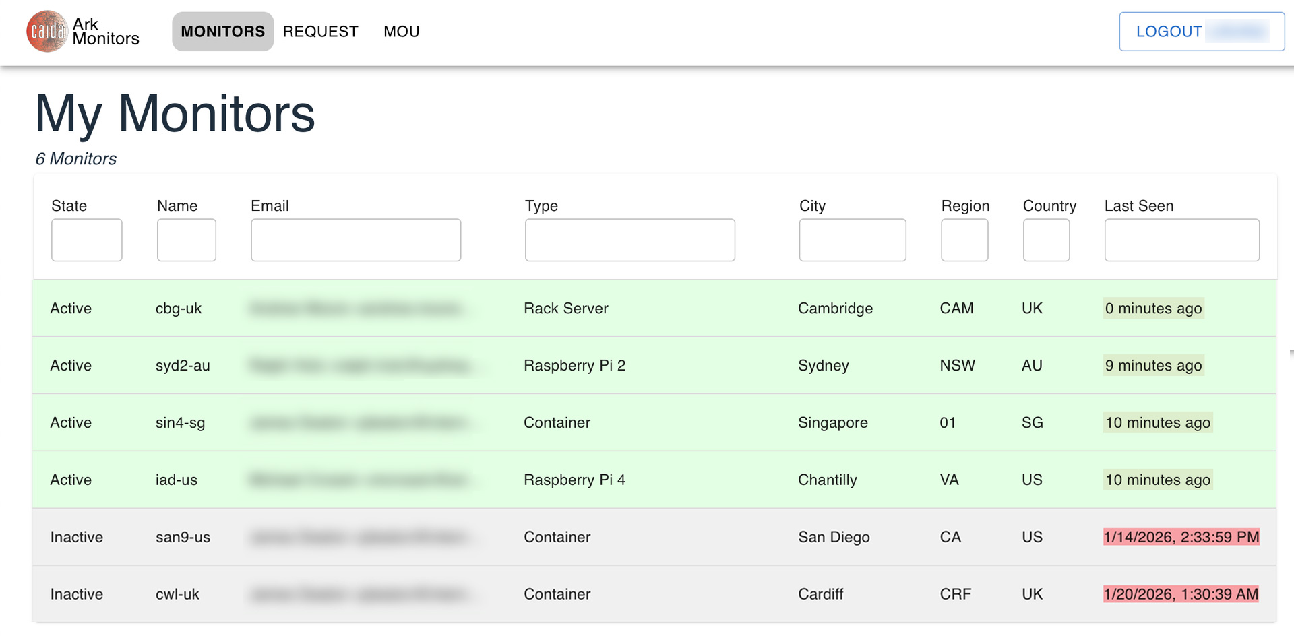Click UK country in cwl-uk row
The width and height of the screenshot is (1294, 644).
pyautogui.click(x=1033, y=595)
